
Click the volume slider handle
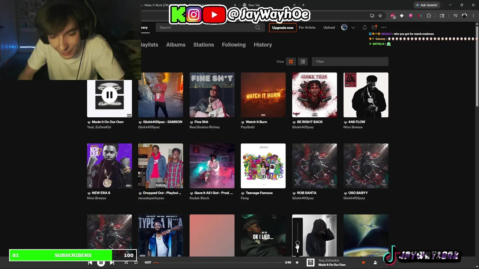click(x=298, y=243)
